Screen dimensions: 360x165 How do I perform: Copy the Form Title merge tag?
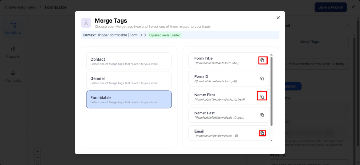click(x=262, y=61)
